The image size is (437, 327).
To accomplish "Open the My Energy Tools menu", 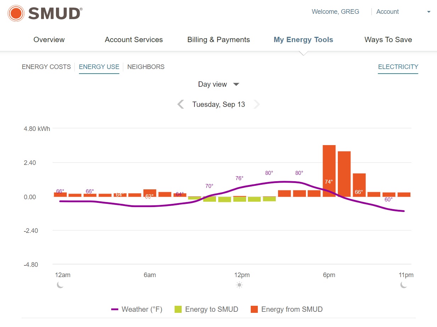I will (x=303, y=40).
